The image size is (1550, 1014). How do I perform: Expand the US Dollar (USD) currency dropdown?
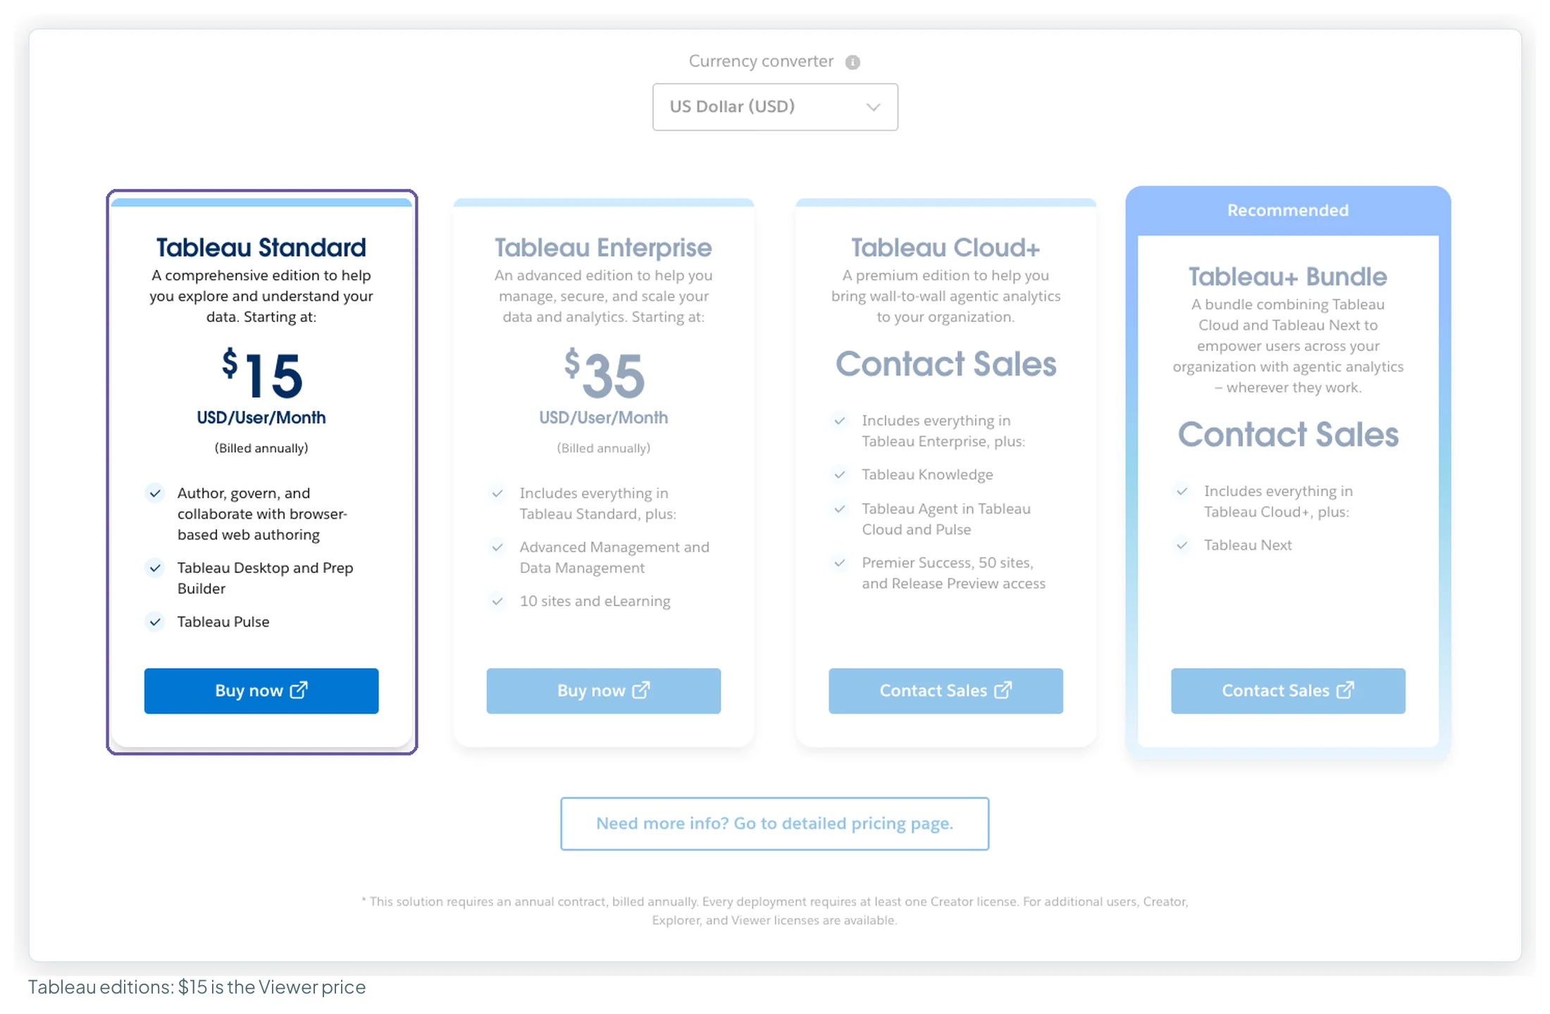(x=775, y=107)
